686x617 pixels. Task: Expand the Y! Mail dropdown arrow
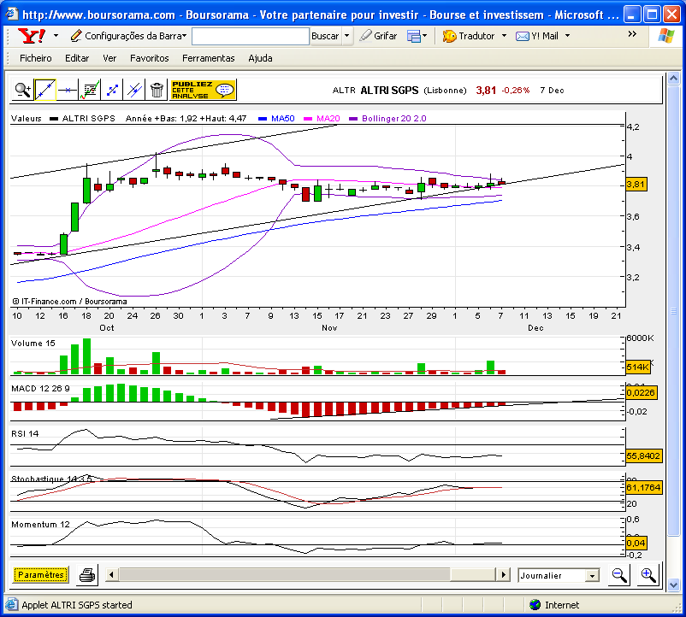coord(567,36)
